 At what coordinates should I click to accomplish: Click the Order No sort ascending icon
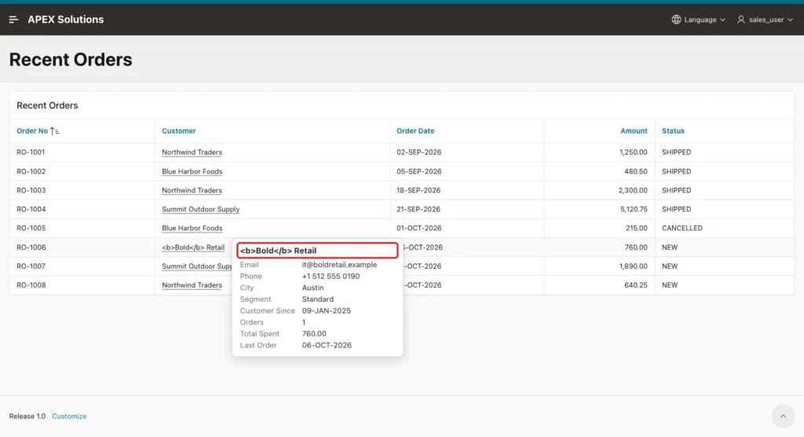click(54, 131)
